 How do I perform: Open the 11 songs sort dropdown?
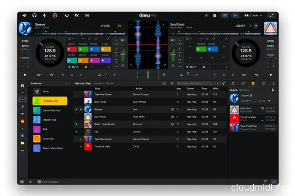pos(98,83)
